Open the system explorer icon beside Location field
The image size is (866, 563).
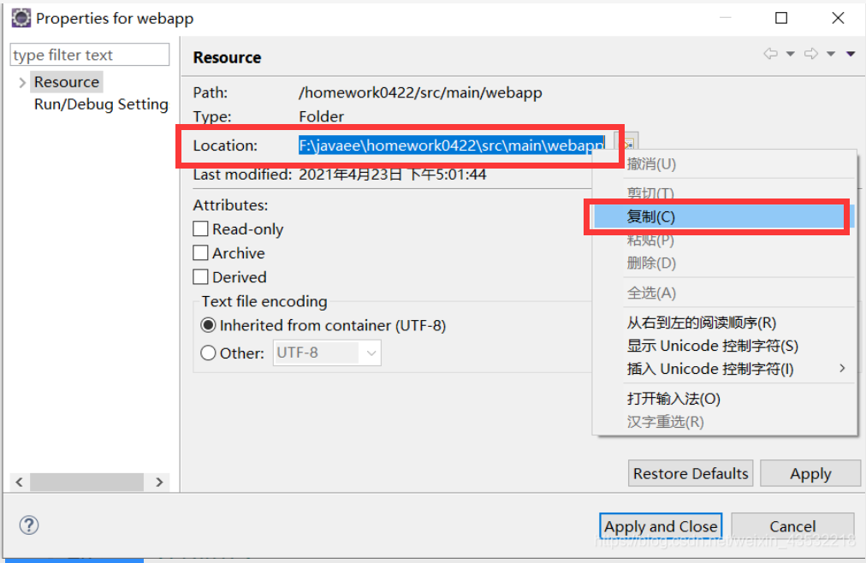[627, 141]
